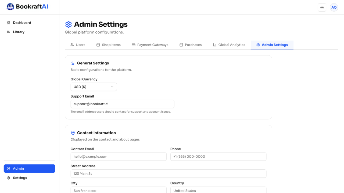Click the 'Phone' field label
This screenshot has width=344, height=193.
click(x=175, y=149)
